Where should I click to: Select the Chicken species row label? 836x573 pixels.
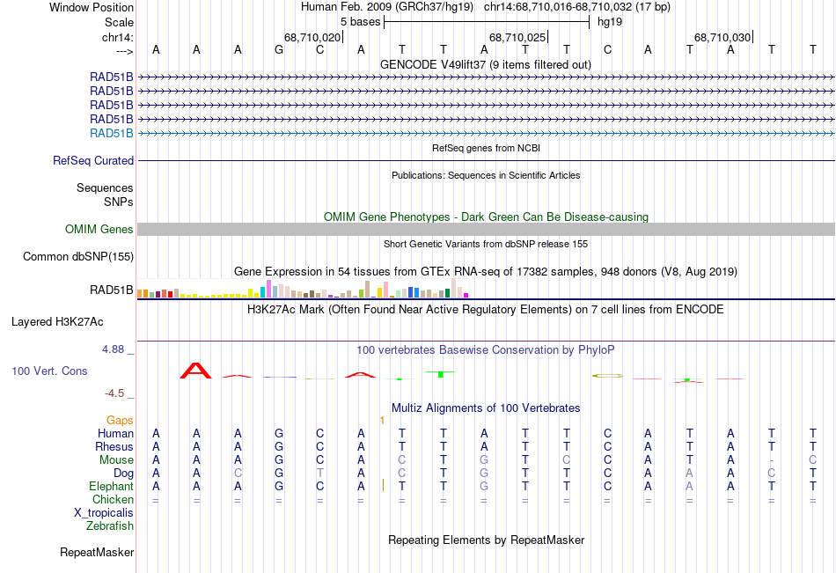click(113, 499)
